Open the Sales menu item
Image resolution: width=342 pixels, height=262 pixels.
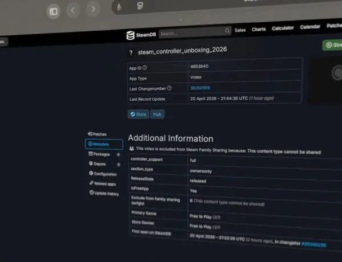240,30
